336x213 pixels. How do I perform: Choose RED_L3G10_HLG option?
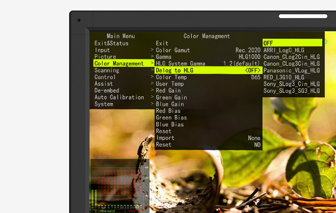284,77
